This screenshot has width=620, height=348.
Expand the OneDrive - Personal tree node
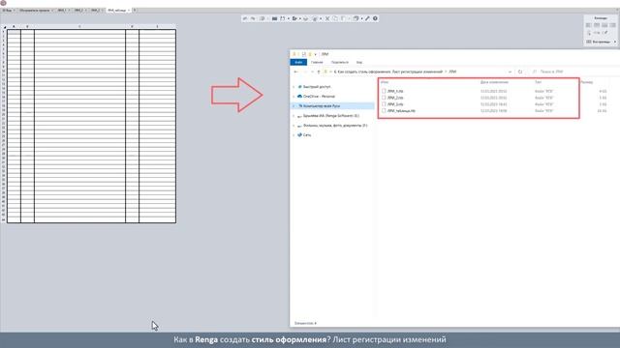[x=294, y=97]
